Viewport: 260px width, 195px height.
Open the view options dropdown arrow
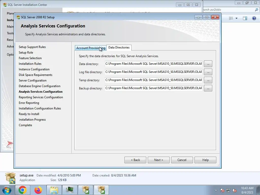click(236, 18)
